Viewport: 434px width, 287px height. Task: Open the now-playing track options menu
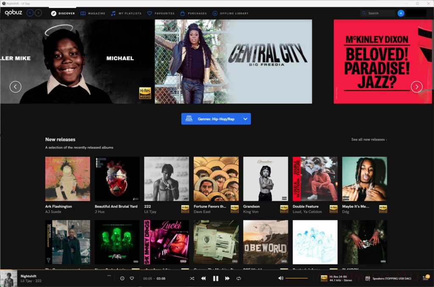click(109, 276)
